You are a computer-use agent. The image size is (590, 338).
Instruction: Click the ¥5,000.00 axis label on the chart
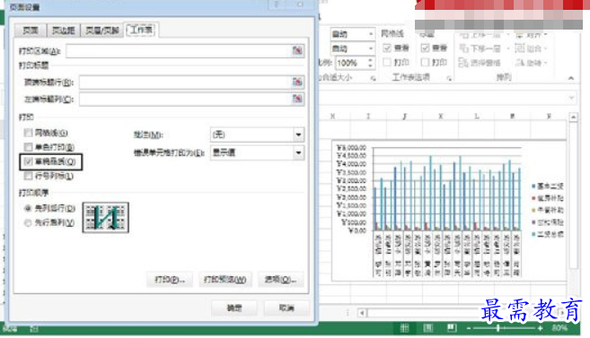pos(351,148)
